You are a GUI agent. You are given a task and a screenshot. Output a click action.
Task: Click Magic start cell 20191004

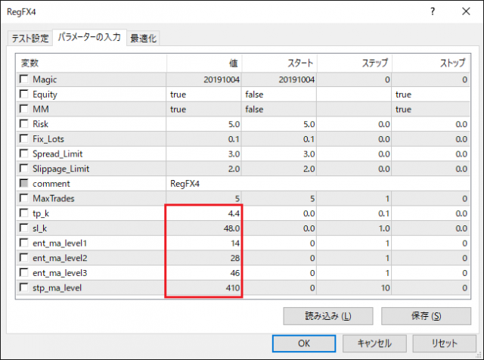tap(279, 79)
